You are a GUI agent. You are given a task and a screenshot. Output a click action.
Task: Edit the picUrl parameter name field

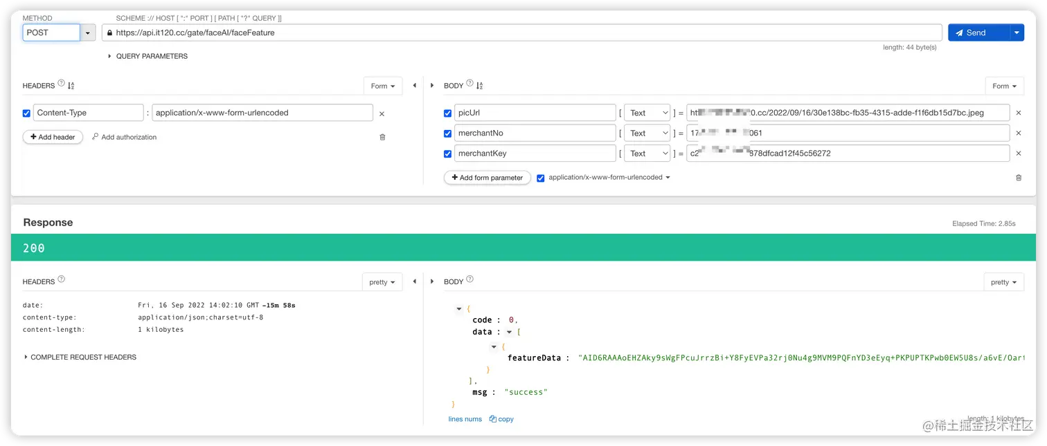pyautogui.click(x=535, y=113)
